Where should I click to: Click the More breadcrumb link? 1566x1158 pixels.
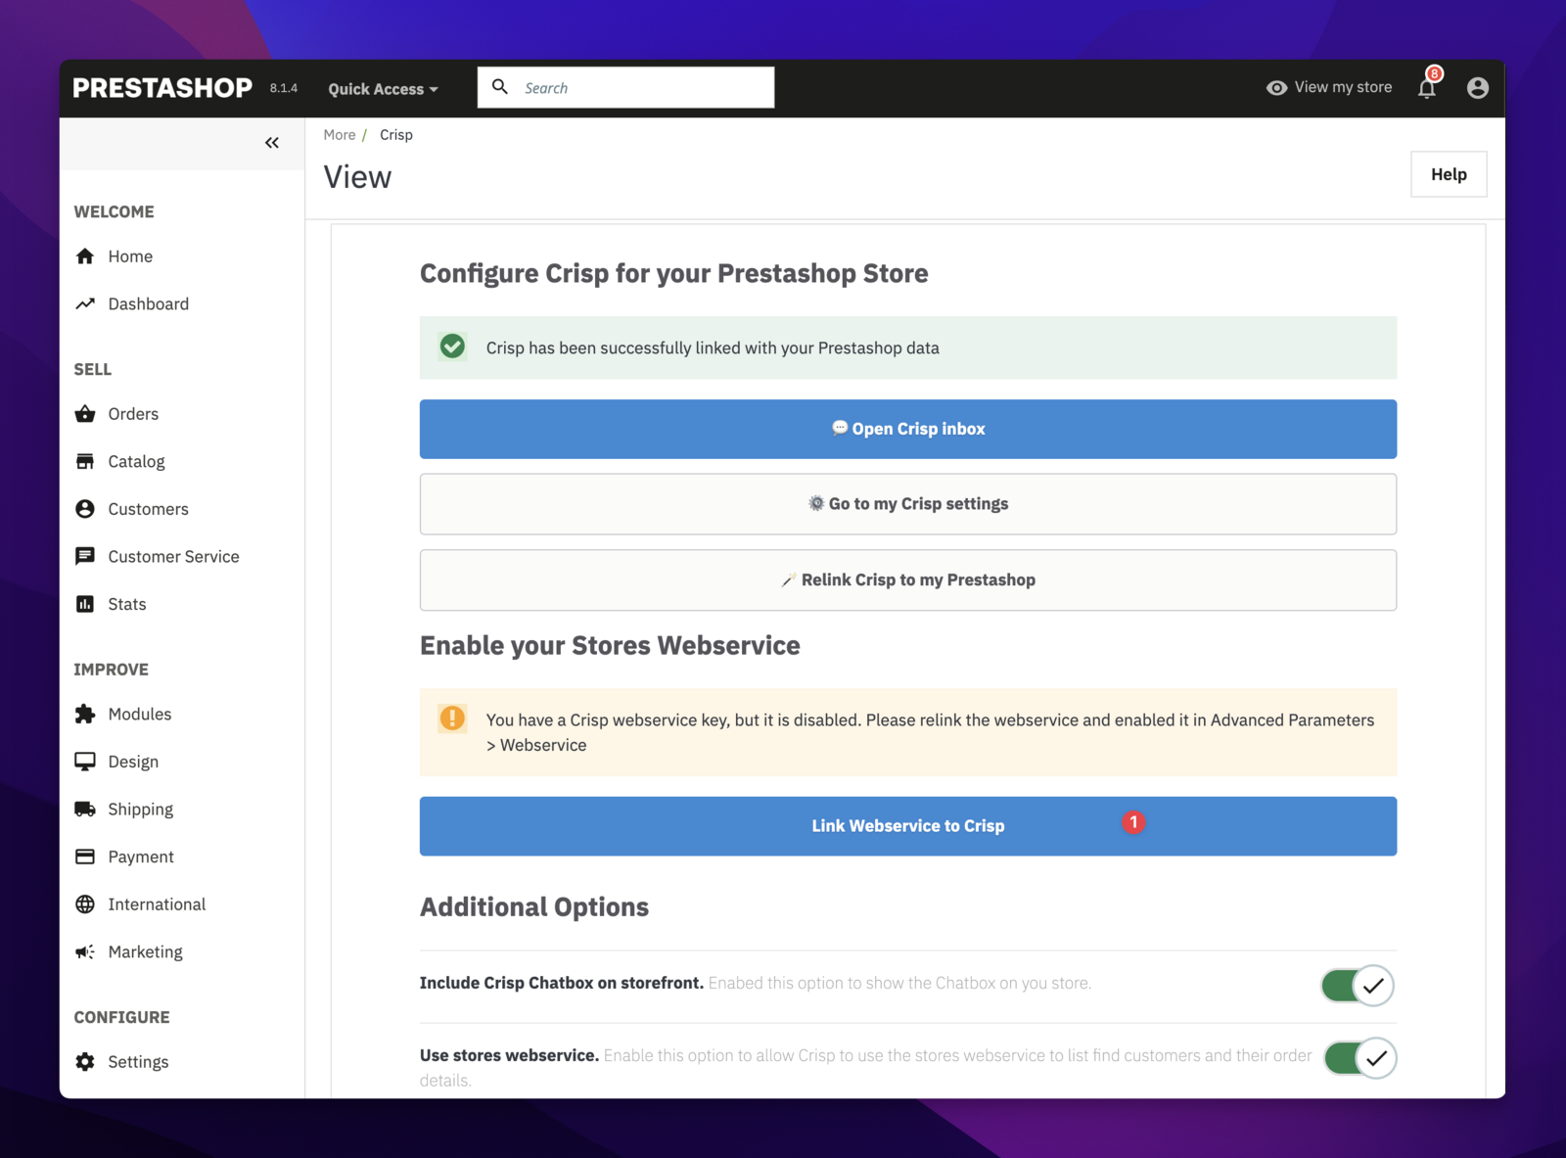pos(340,135)
